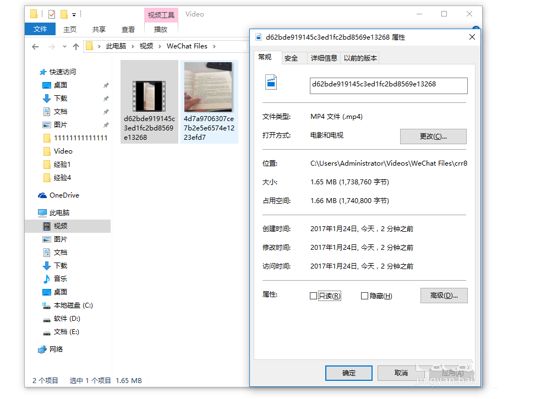Click the back navigation arrow
541x399 pixels.
tap(35, 46)
